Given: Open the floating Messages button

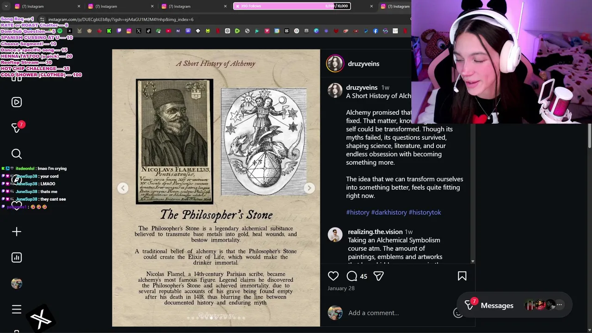Looking at the screenshot, I should [x=515, y=305].
